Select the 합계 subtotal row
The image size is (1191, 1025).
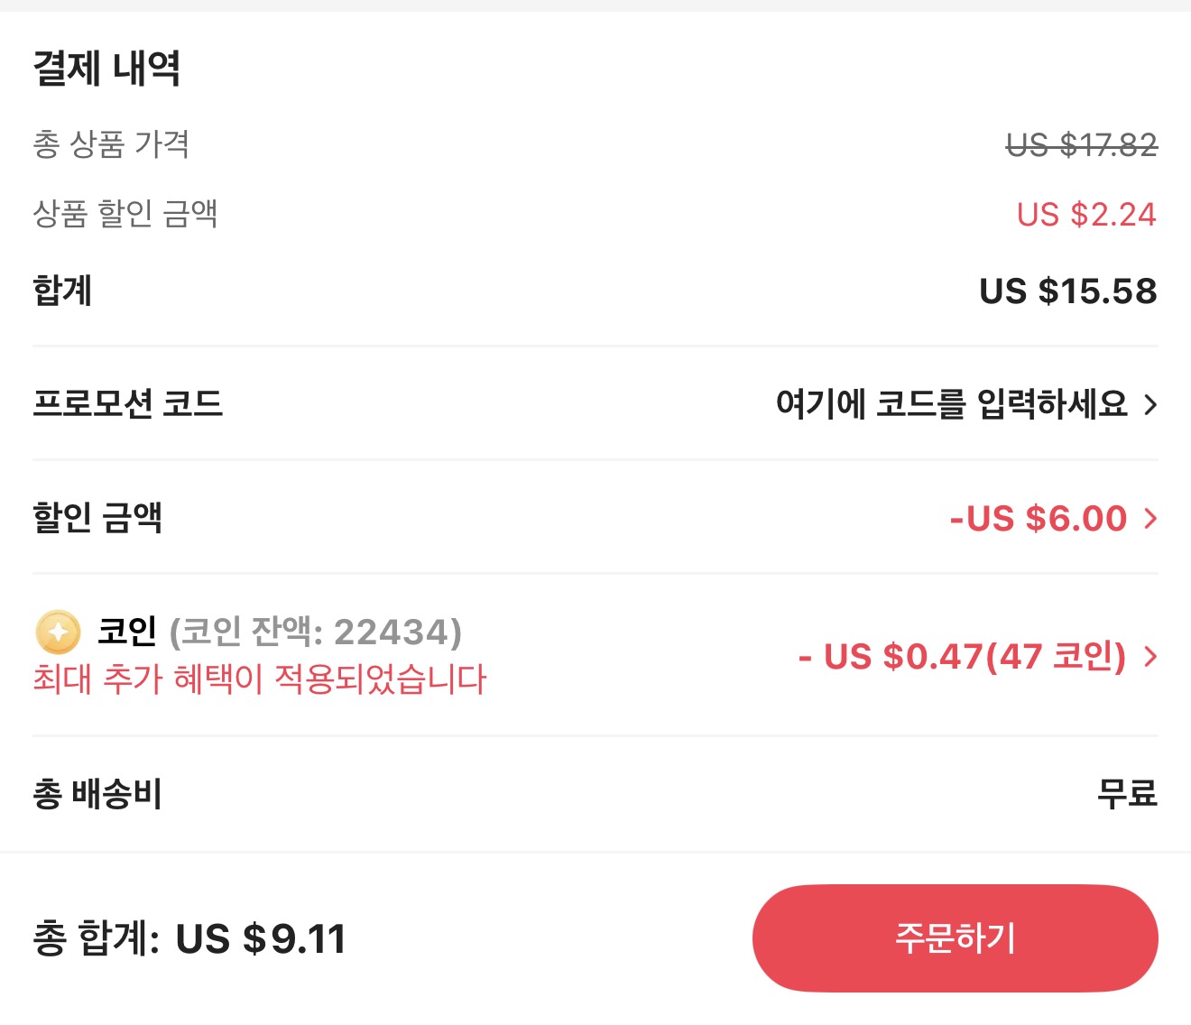coord(63,291)
